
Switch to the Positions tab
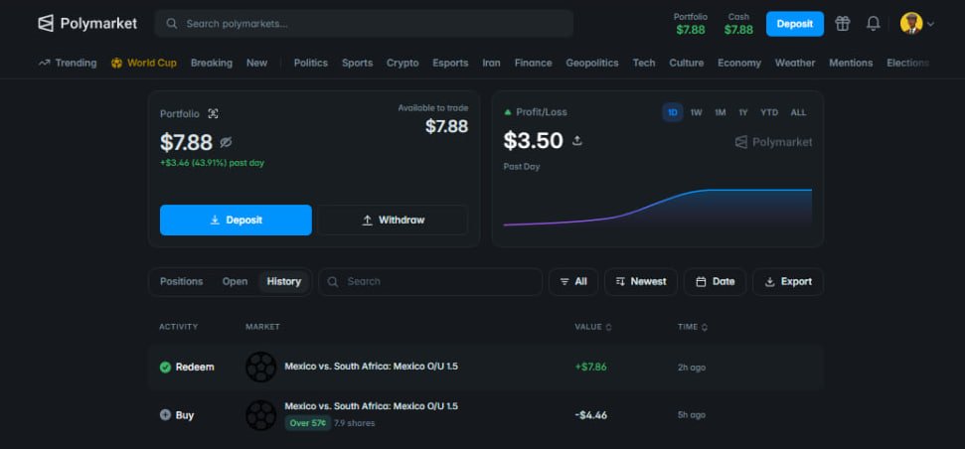tap(182, 282)
